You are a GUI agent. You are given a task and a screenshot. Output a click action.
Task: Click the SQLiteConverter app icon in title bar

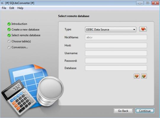[2, 3]
